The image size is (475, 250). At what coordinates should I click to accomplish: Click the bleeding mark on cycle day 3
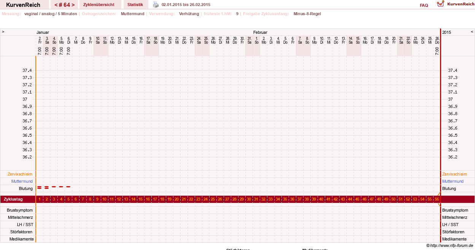[54, 187]
